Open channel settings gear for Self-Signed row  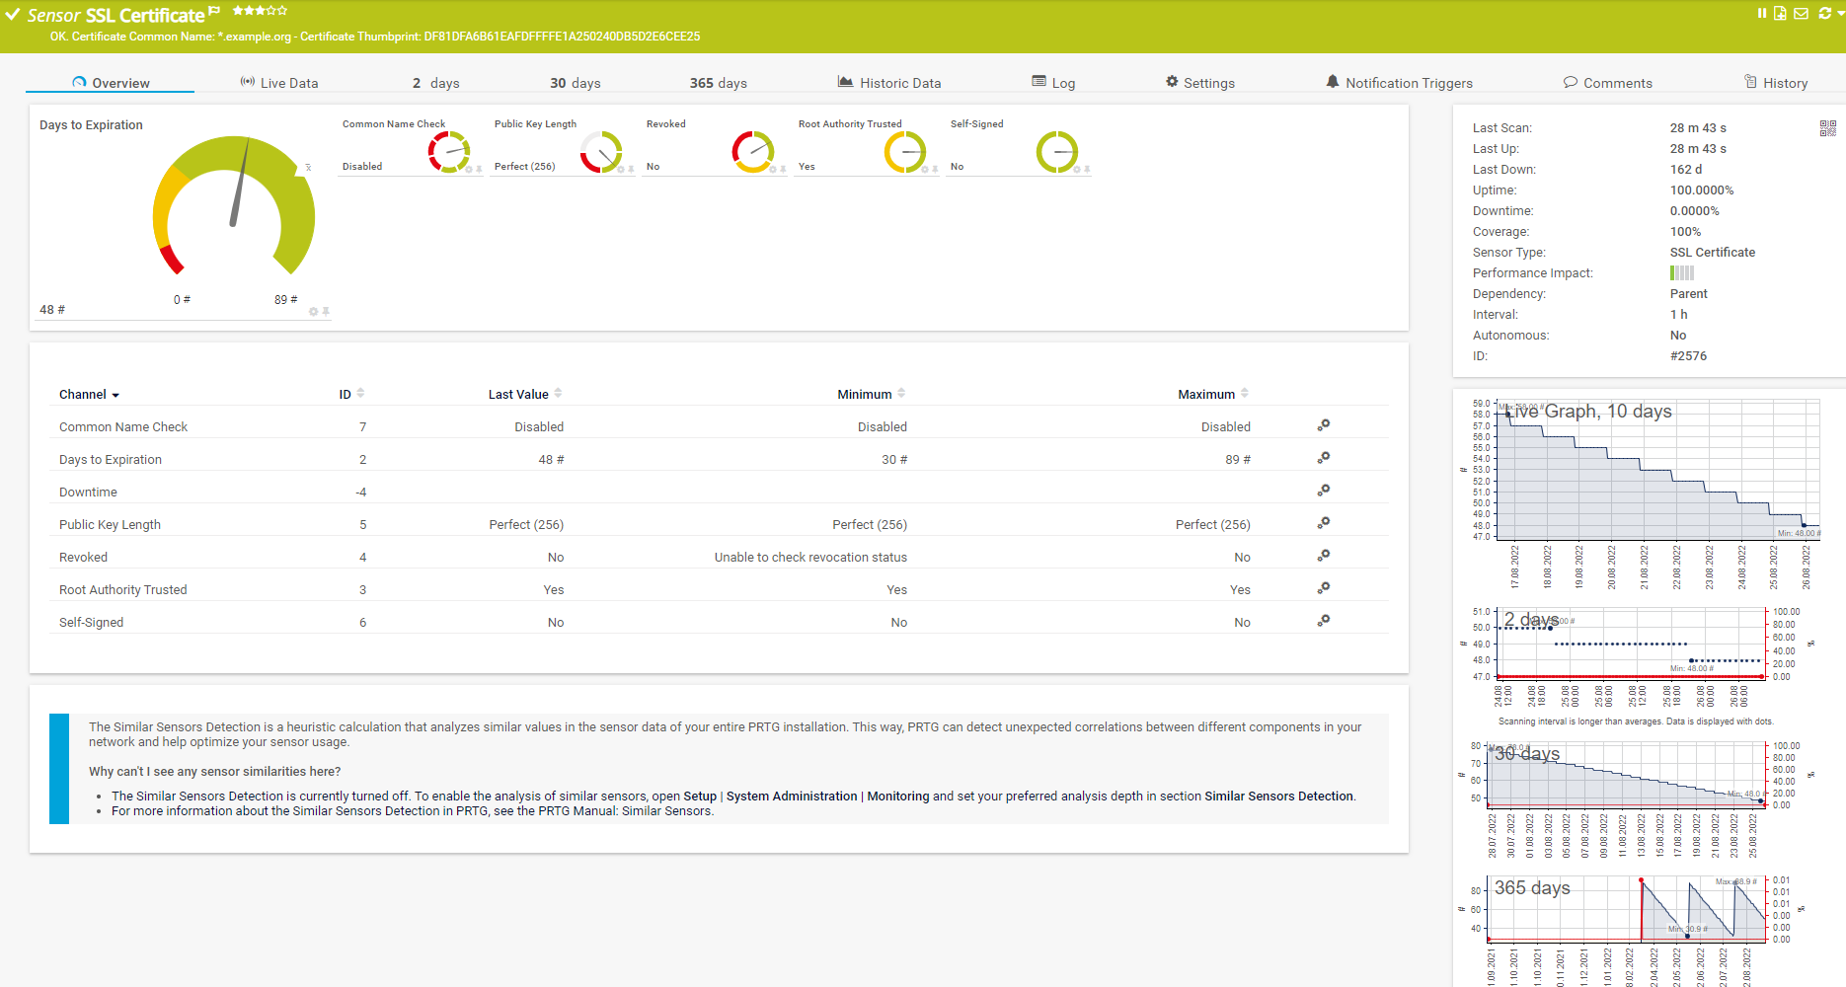pyautogui.click(x=1323, y=620)
